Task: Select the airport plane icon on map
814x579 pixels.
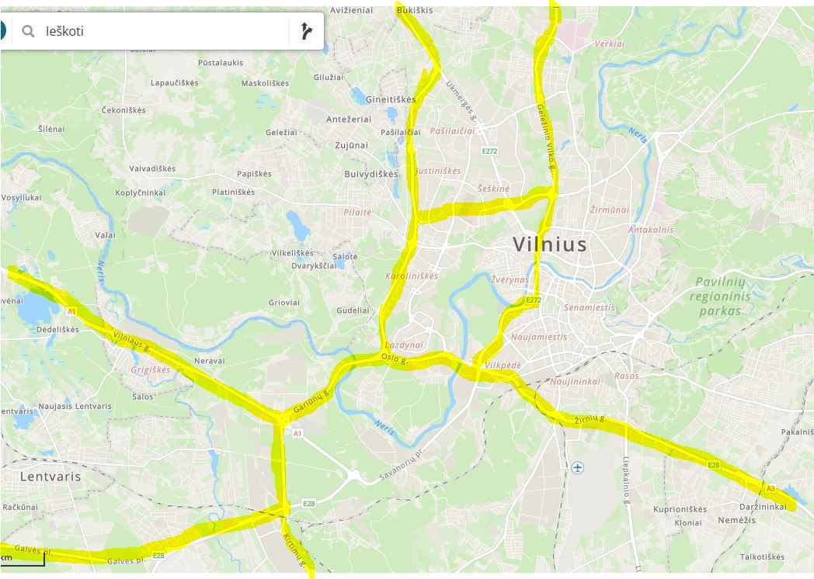Action: coord(577,468)
